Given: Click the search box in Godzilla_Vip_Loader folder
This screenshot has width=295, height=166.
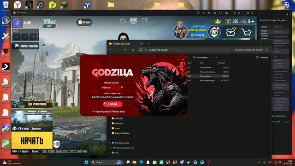Looking at the screenshot, I should pyautogui.click(x=250, y=50).
